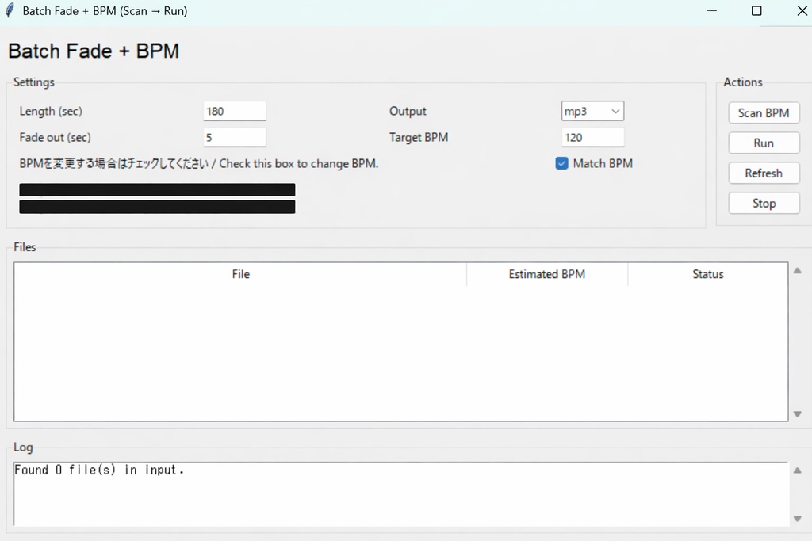Open the Output format dropdown

click(592, 111)
